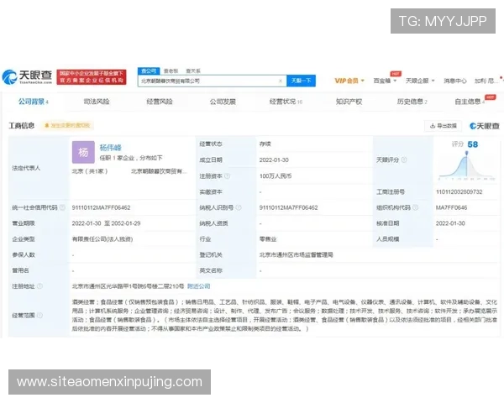Screen dimensions: 504x403
Task: Click the 北京（共1家）text
Action: [x=90, y=171]
